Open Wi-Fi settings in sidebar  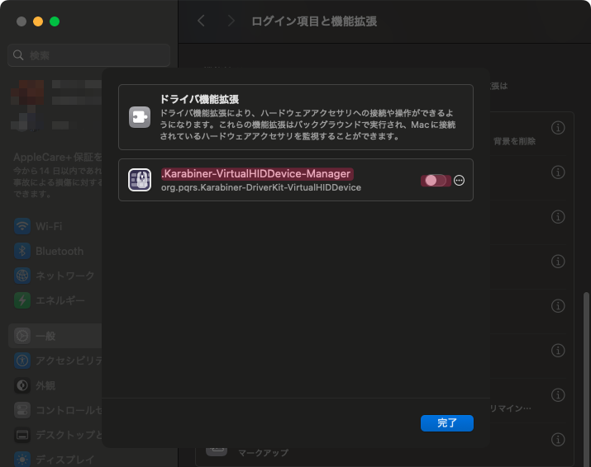pos(55,226)
